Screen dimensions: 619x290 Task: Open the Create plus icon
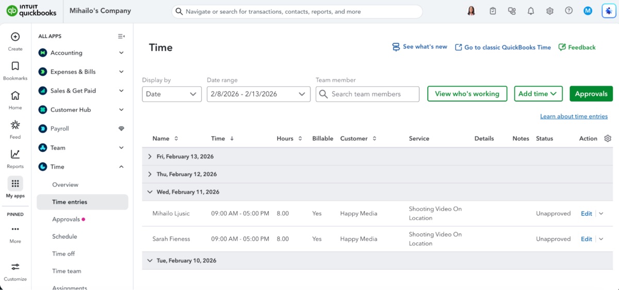[x=15, y=37]
